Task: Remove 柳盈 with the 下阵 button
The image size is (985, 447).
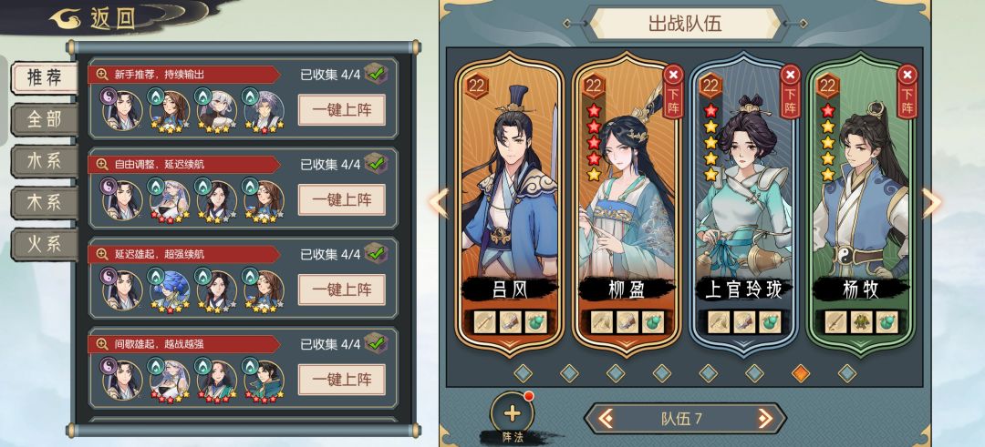Action: tap(673, 91)
